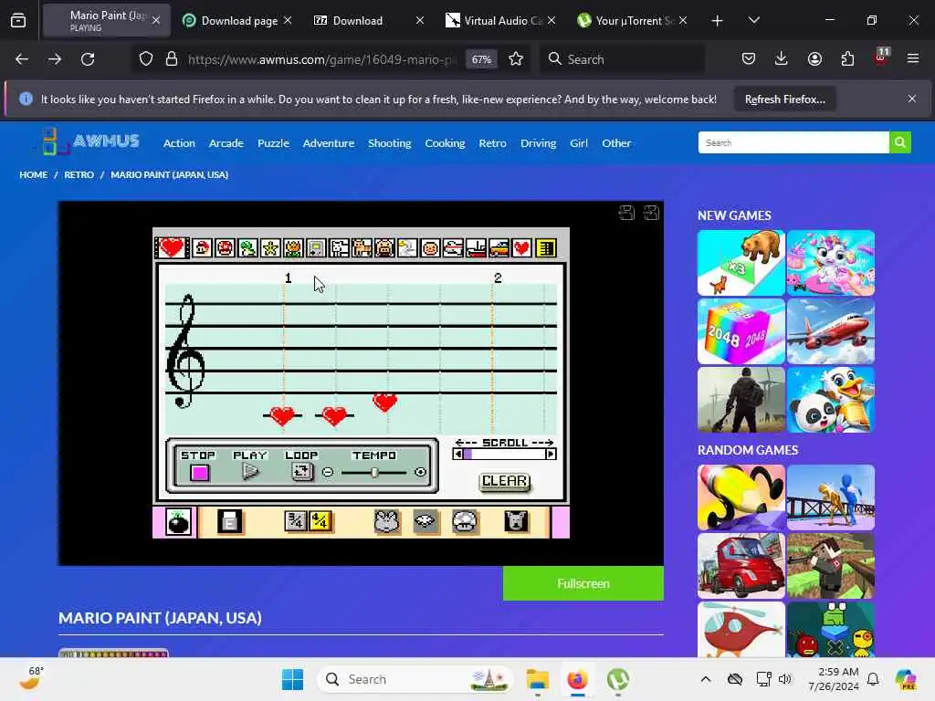This screenshot has height=701, width=935.
Task: Select the small red heart note icon
Action: point(521,248)
